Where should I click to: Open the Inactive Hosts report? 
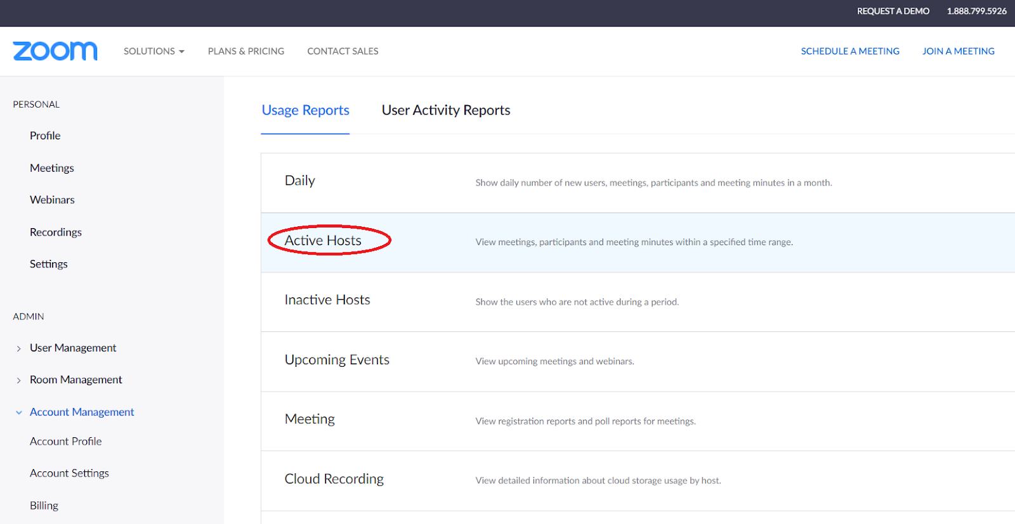[x=327, y=300]
